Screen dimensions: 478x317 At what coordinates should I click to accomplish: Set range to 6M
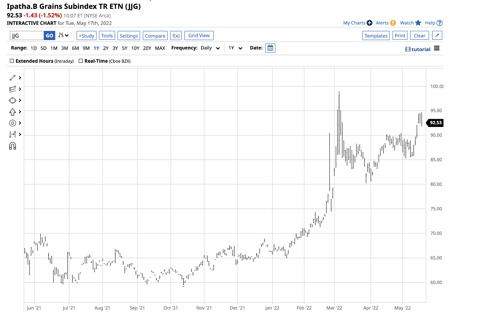click(75, 48)
